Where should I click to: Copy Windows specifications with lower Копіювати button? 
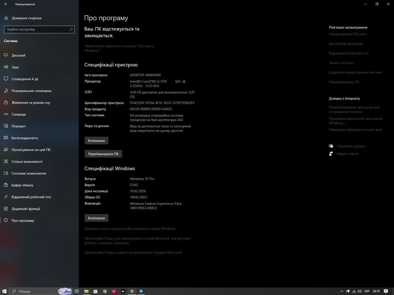coord(96,218)
